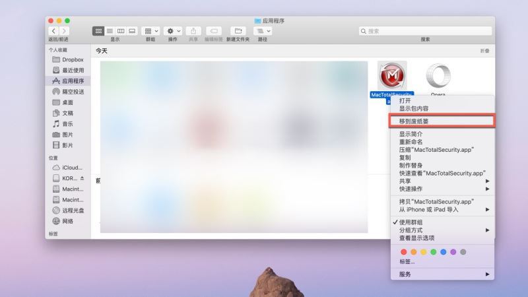
Task: Apply the gray tag color
Action: click(x=463, y=252)
